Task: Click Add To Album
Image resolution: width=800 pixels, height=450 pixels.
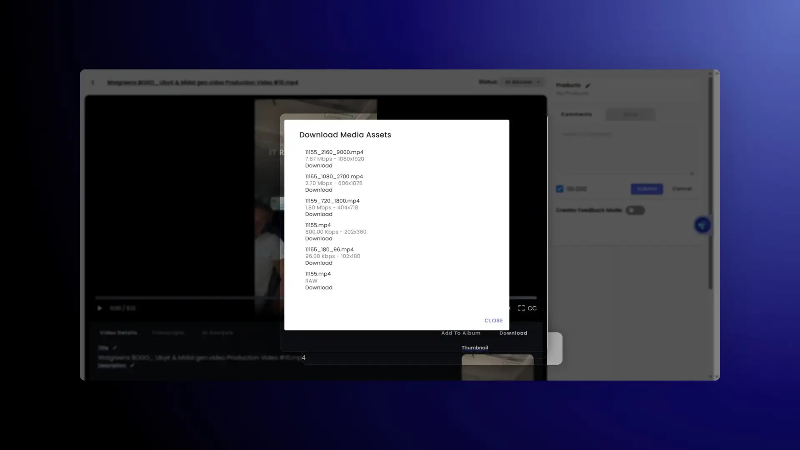Action: click(460, 332)
